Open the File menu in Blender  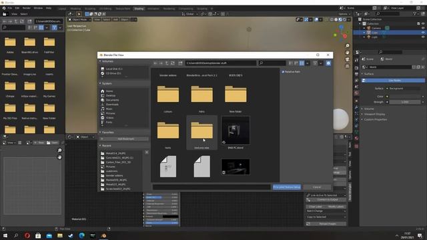(x=10, y=8)
